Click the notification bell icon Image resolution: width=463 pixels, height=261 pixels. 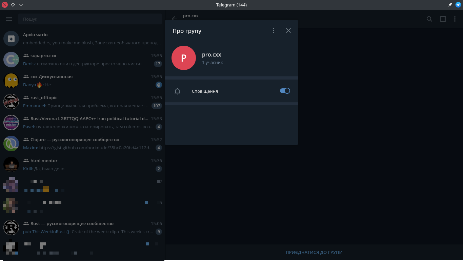click(177, 91)
